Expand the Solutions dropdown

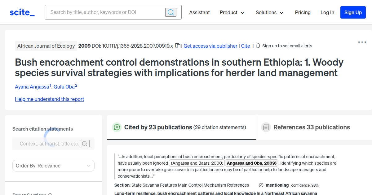[269, 13]
